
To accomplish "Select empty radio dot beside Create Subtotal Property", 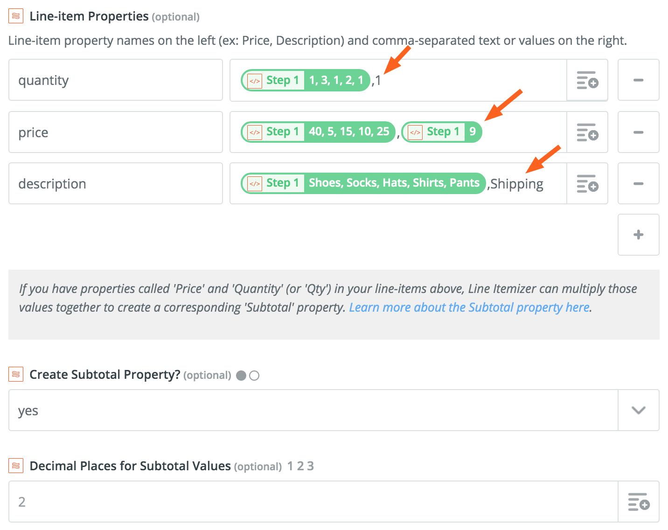I will [254, 376].
